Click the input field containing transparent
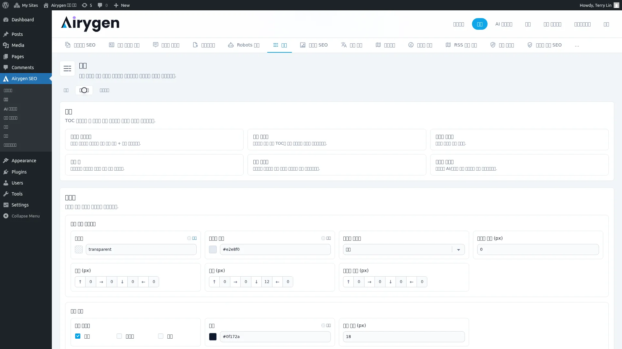 (141, 249)
